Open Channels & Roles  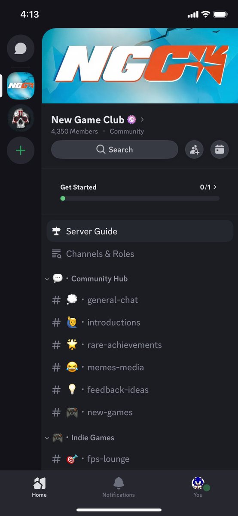[x=140, y=254]
